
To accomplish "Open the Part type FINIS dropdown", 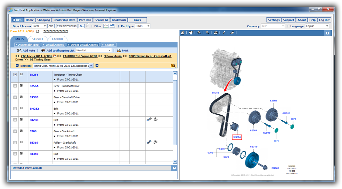I will 148,26.
